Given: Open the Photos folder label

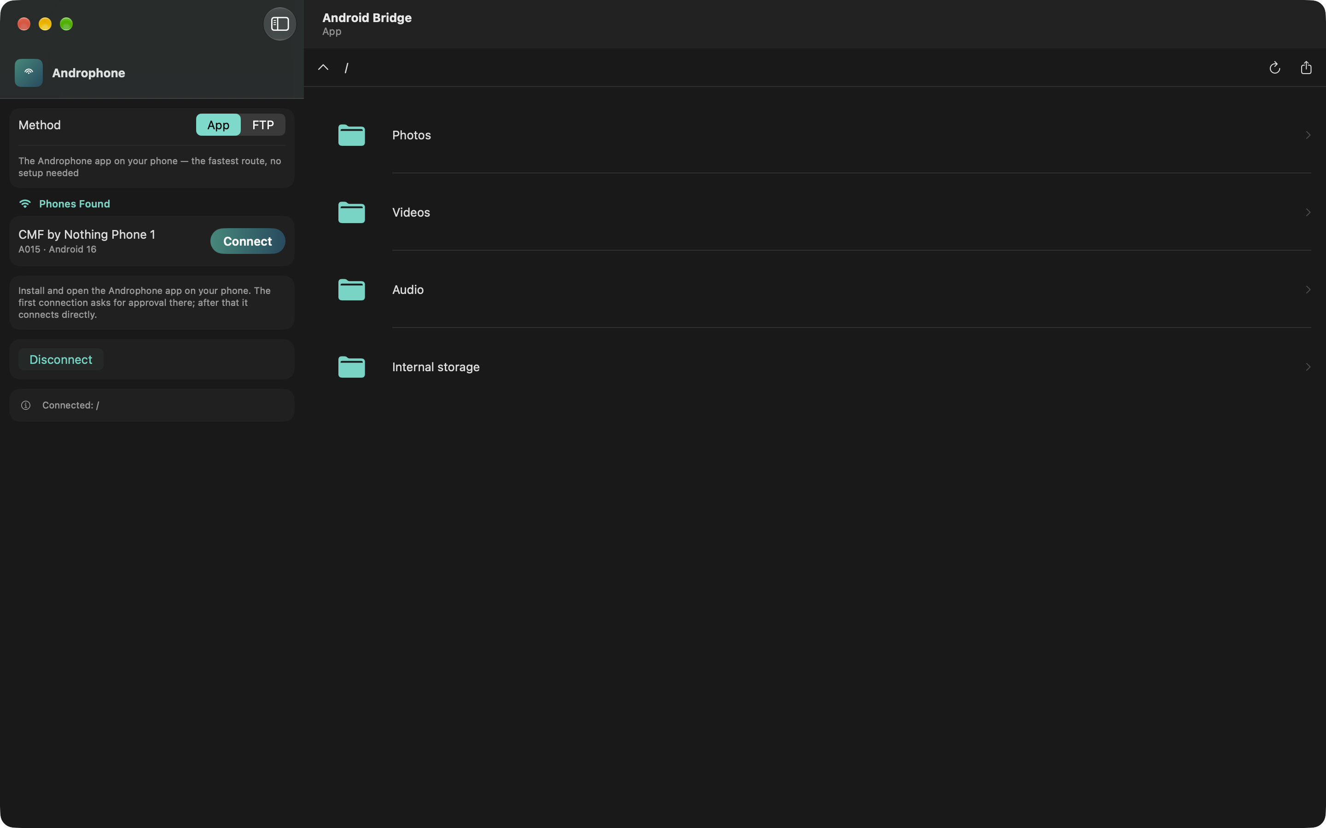Looking at the screenshot, I should tap(412, 135).
